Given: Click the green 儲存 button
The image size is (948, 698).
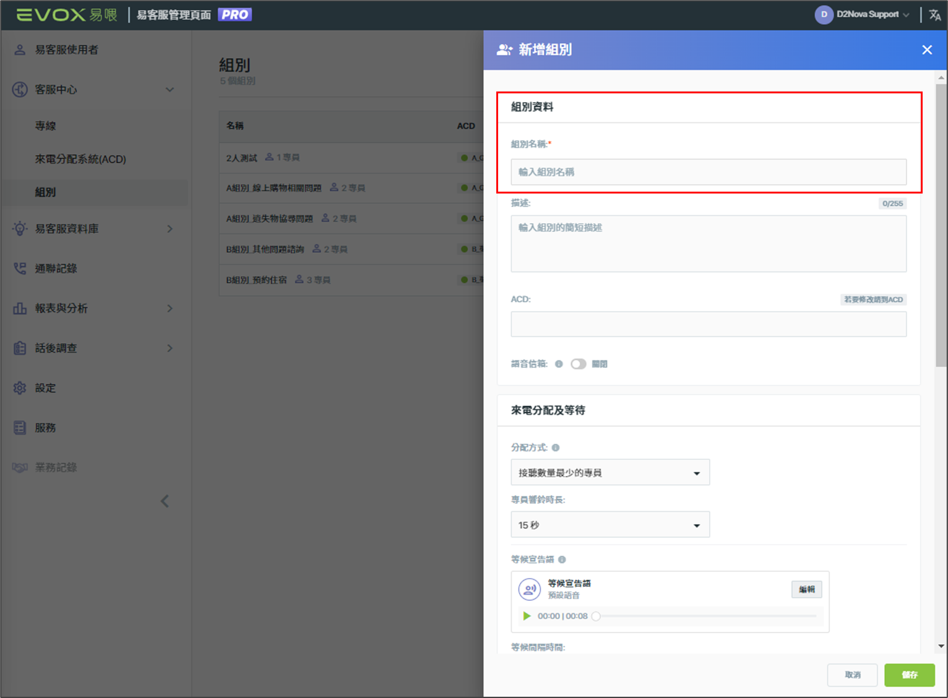Looking at the screenshot, I should point(909,675).
